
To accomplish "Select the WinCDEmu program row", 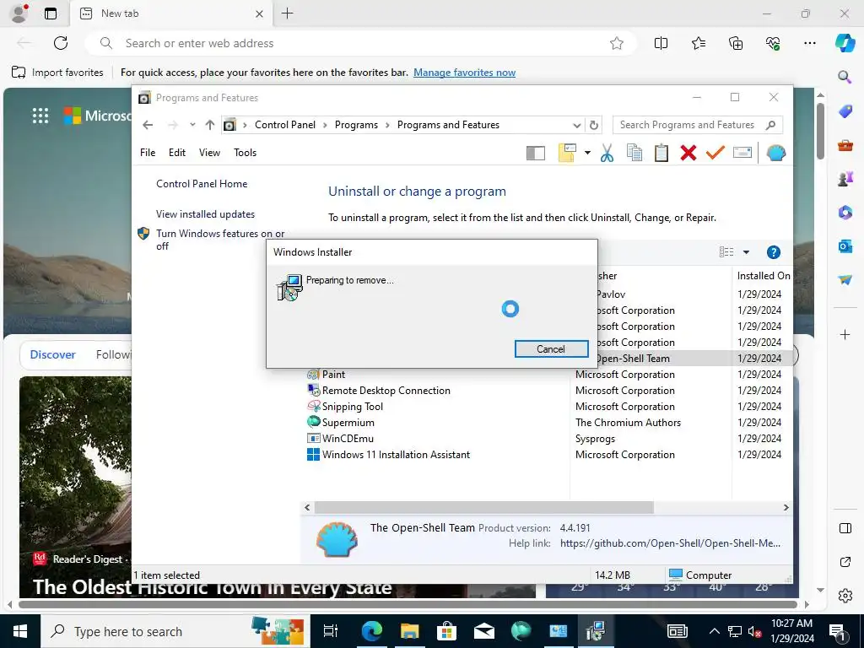I will pyautogui.click(x=546, y=439).
